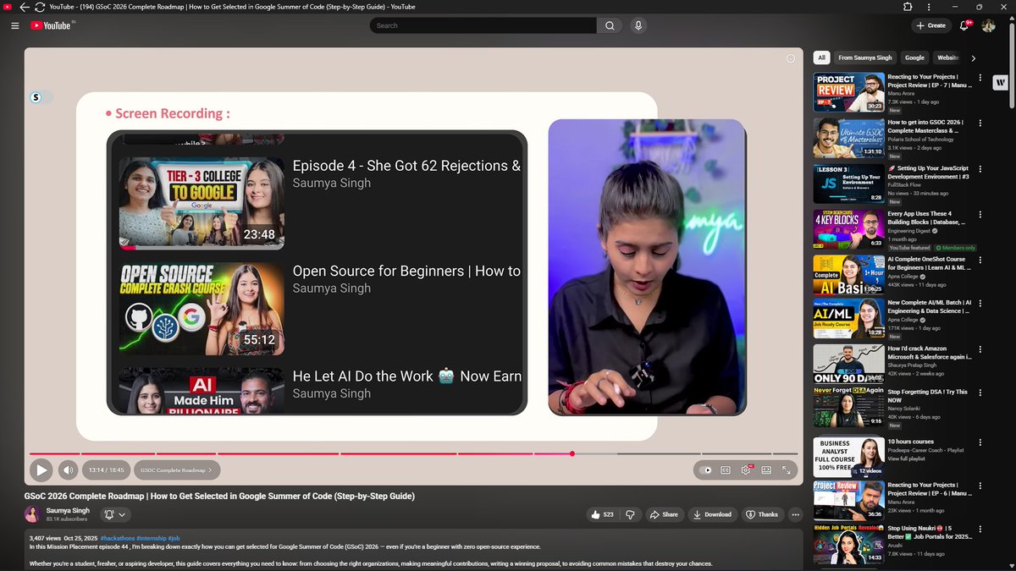This screenshot has height=571, width=1016.
Task: Open 4 Key Blocks video thumbnail
Action: click(x=849, y=229)
